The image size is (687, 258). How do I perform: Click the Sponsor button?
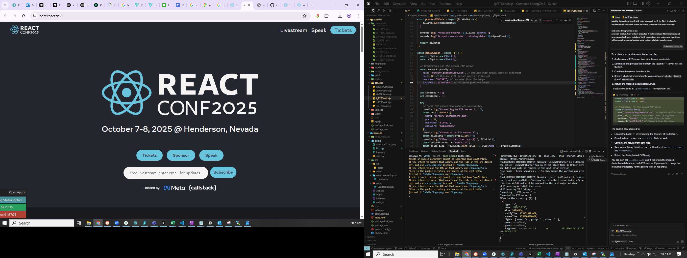181,155
